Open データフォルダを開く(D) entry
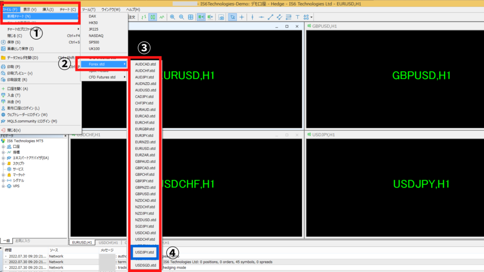Image resolution: width=484 pixels, height=272 pixels. pyautogui.click(x=40, y=58)
